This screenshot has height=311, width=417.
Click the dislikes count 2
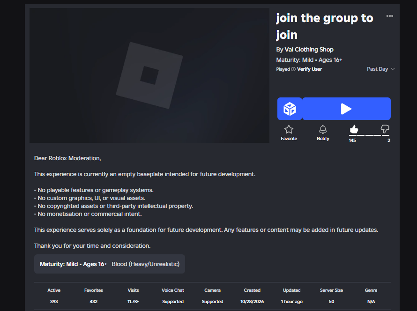point(389,141)
